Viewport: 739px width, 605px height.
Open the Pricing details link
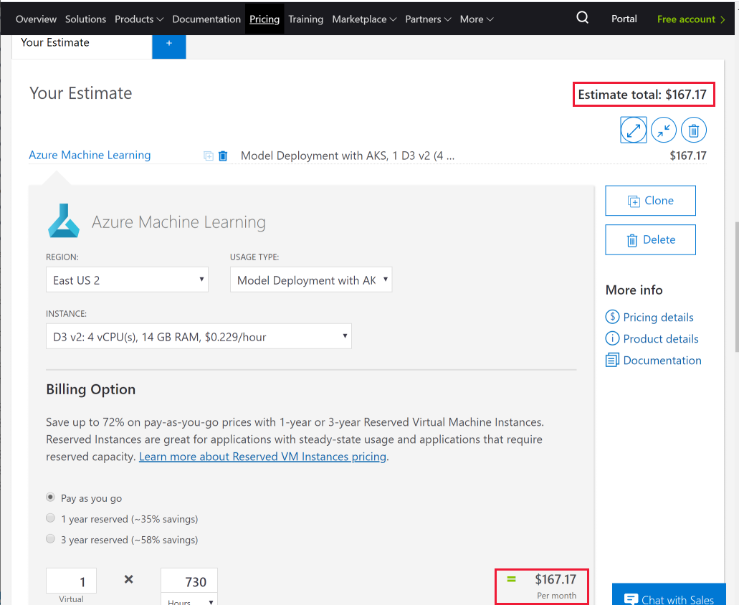click(x=658, y=318)
